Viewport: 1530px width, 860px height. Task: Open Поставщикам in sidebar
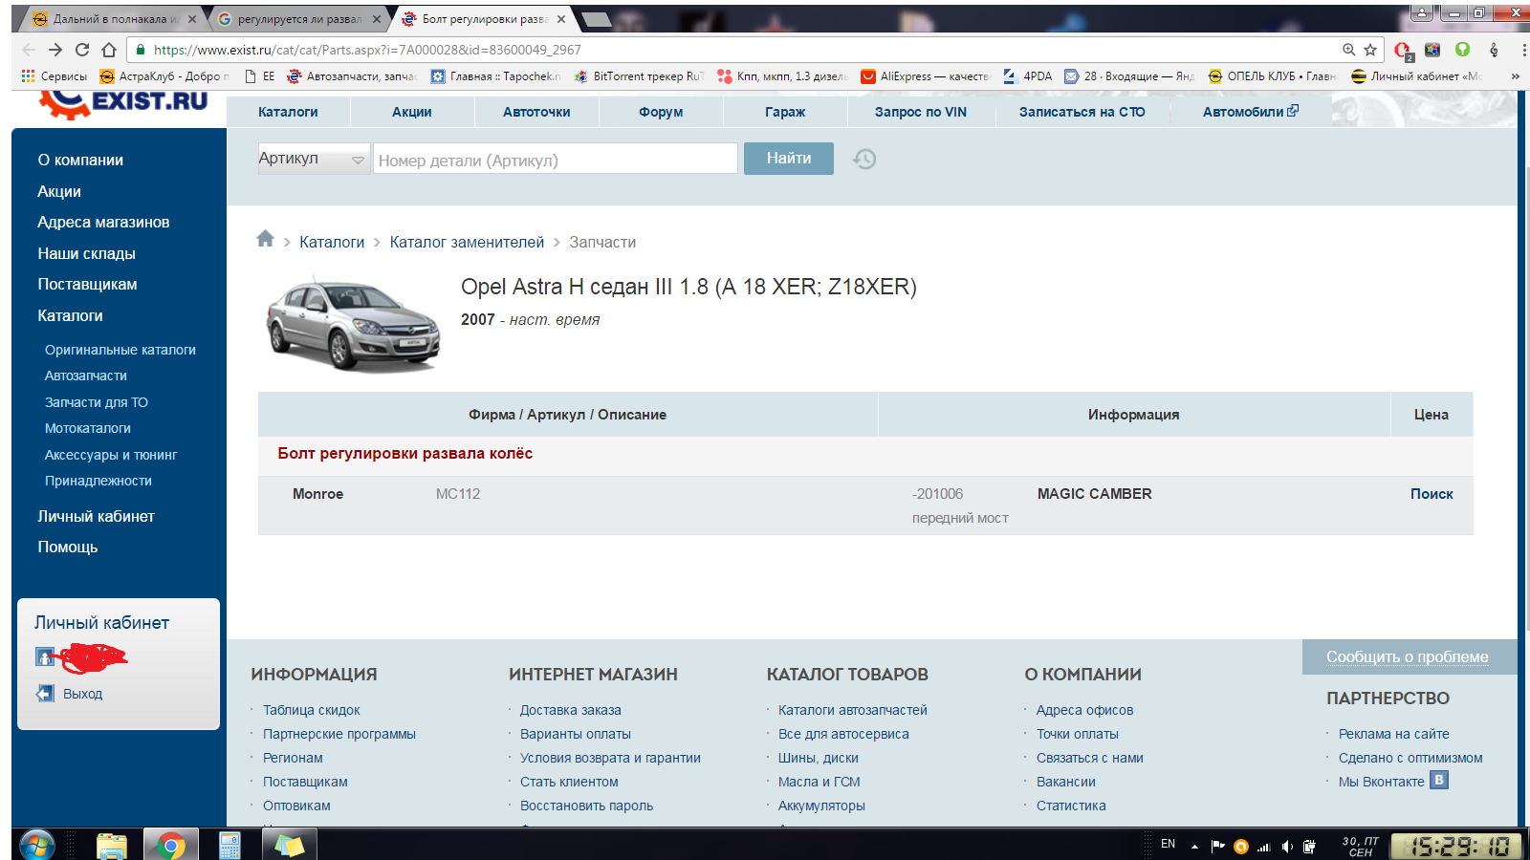87,285
